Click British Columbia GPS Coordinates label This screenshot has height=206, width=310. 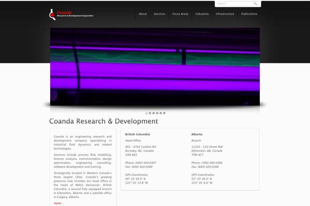(x=136, y=175)
